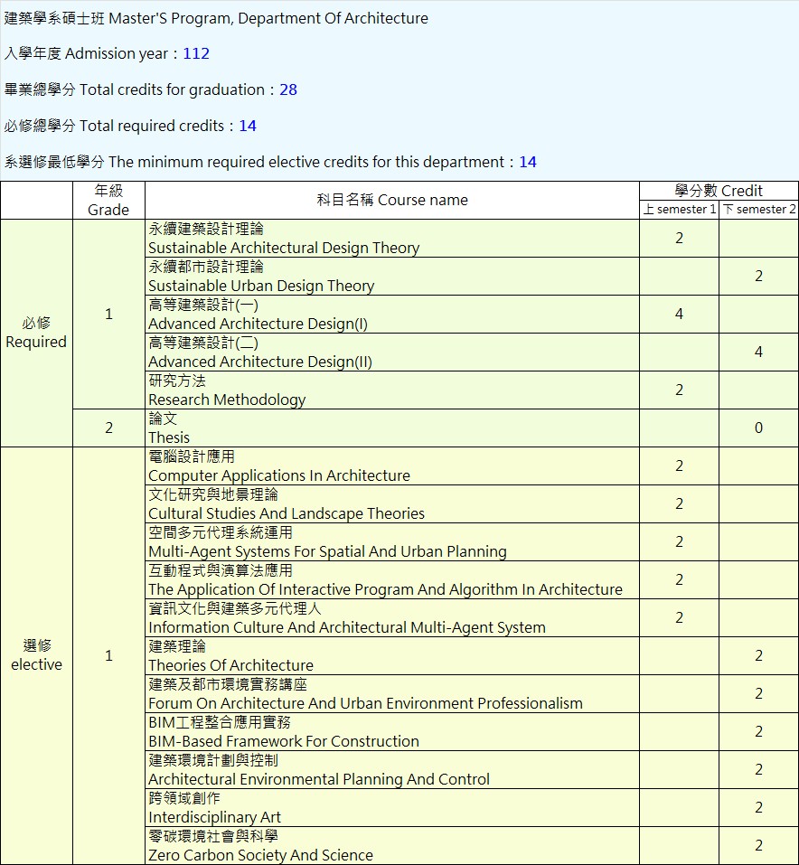
Task: Click Research Methodology semester 1 credit 2
Action: 680,390
